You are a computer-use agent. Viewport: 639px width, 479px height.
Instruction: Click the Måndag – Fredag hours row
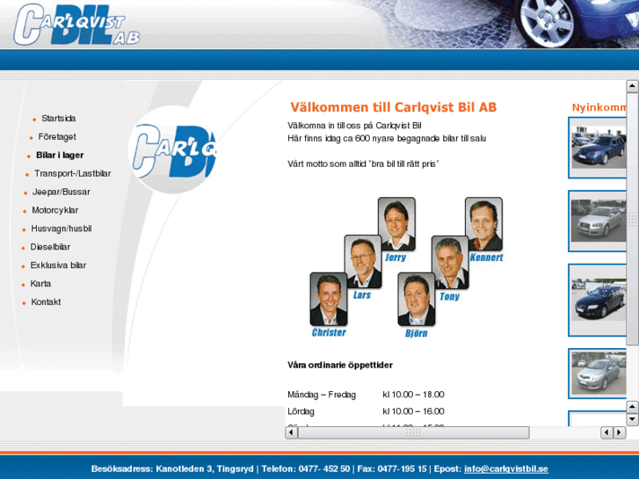click(x=366, y=395)
